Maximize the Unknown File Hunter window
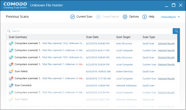The height and width of the screenshot is (110, 186). pyautogui.click(x=174, y=5)
